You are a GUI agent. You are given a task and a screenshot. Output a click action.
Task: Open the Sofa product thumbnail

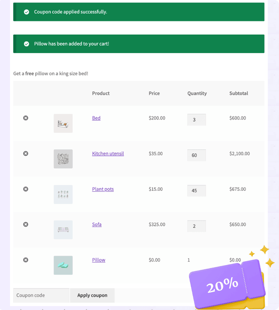pyautogui.click(x=63, y=230)
